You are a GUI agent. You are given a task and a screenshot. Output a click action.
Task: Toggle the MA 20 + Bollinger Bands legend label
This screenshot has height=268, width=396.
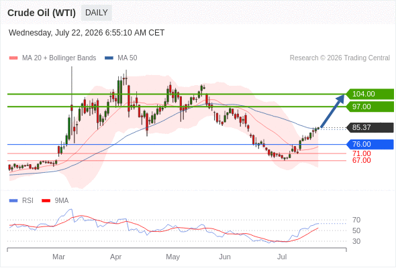[x=59, y=58]
